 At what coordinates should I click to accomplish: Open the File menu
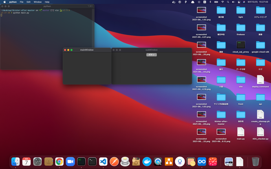(x=22, y=2)
